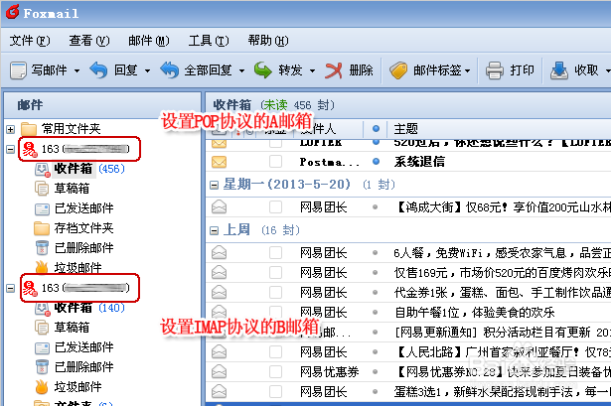Click the mail tag (邮件标签) icon
This screenshot has height=406, width=611.
pyautogui.click(x=398, y=70)
